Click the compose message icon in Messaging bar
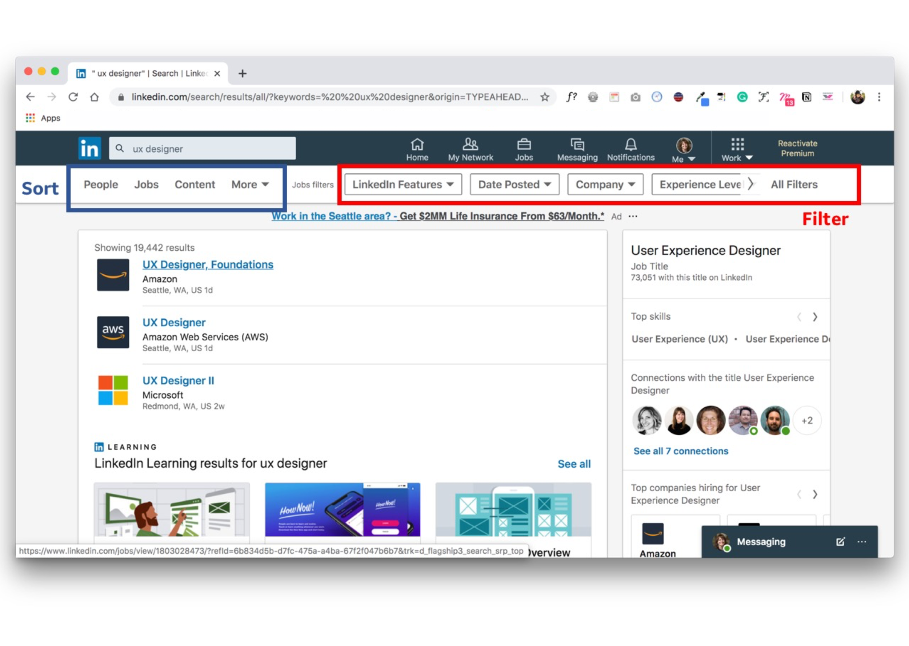The image size is (909, 646). click(x=840, y=541)
